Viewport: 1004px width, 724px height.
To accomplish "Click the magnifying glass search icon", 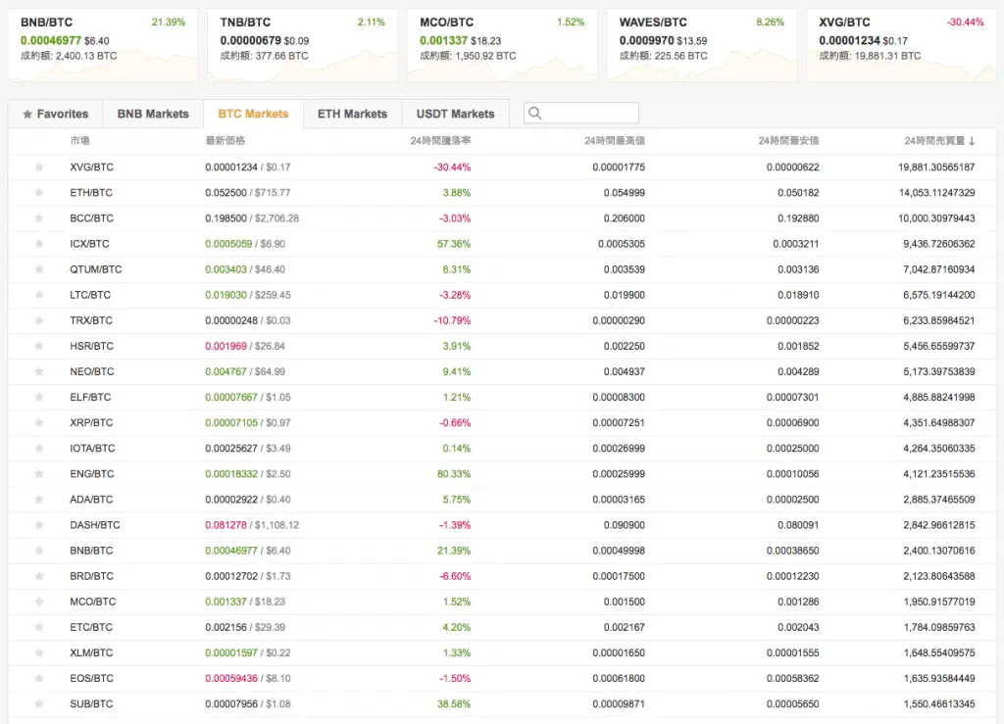I will click(534, 113).
